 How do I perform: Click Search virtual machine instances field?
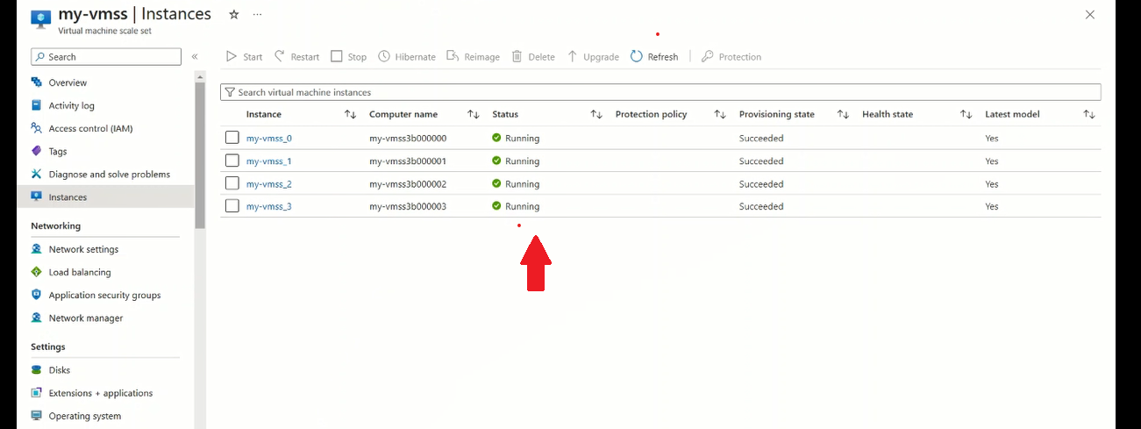[660, 92]
